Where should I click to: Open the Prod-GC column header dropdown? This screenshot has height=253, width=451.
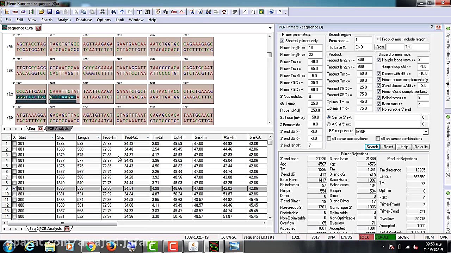point(148,137)
